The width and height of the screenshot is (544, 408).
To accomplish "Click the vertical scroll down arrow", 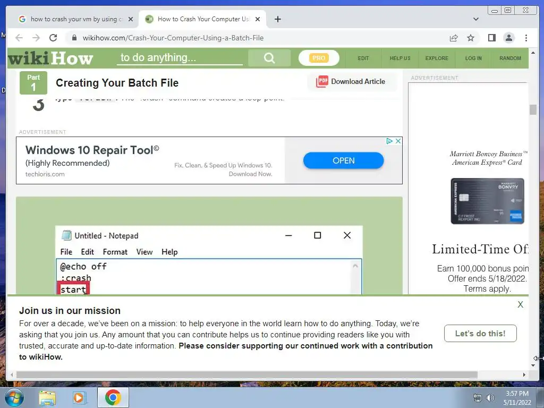I will pos(533,365).
